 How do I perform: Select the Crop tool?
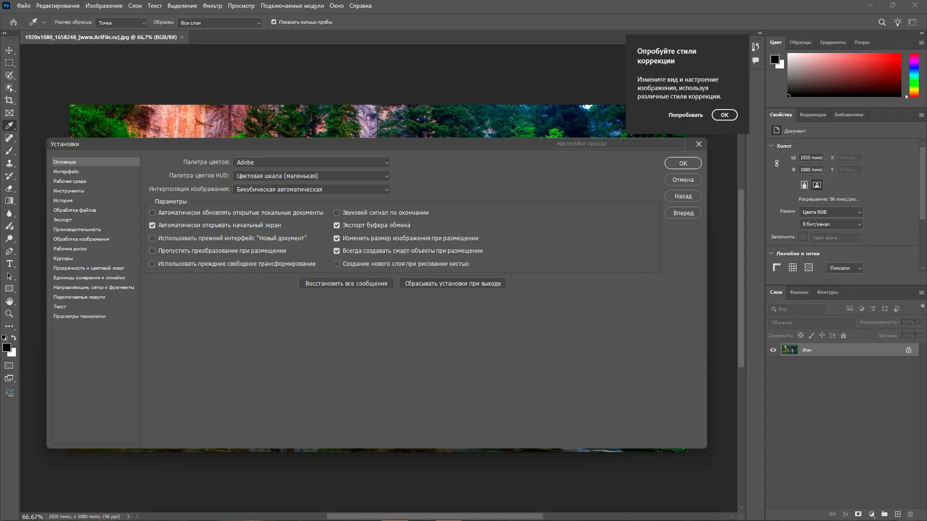(x=9, y=100)
